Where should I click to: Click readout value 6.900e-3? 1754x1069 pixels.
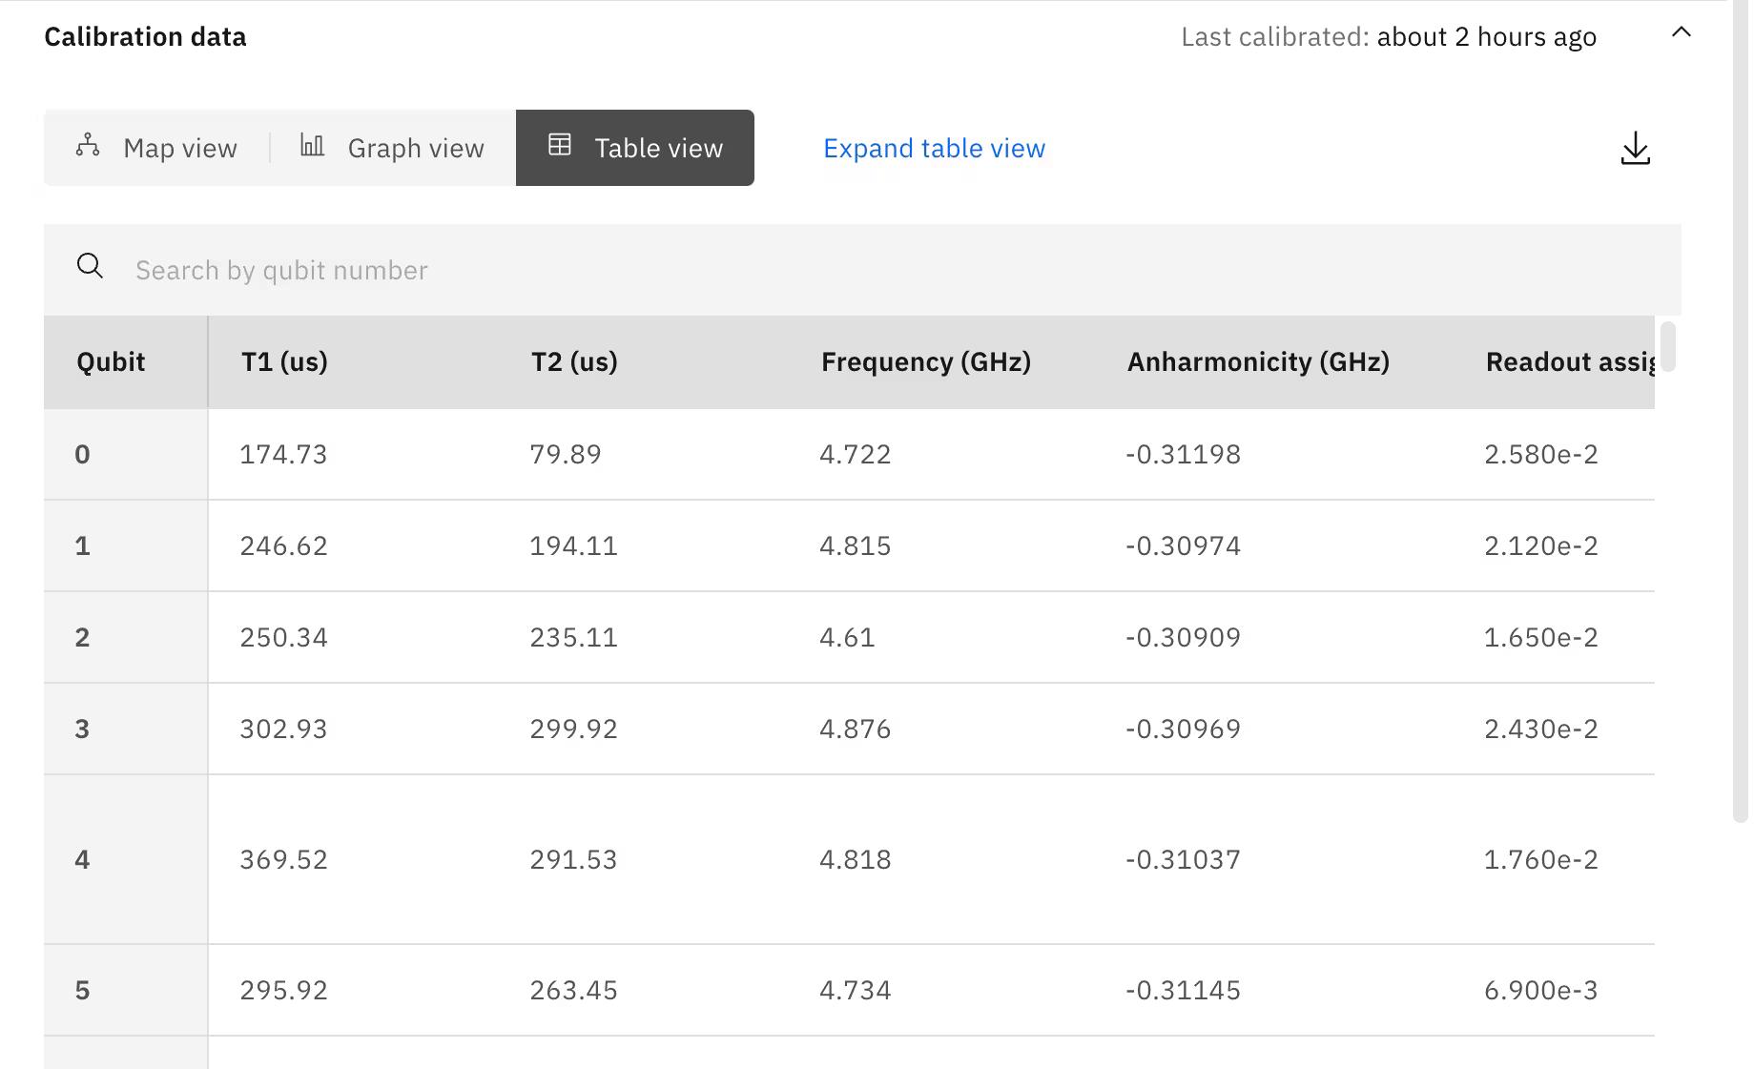click(x=1541, y=991)
